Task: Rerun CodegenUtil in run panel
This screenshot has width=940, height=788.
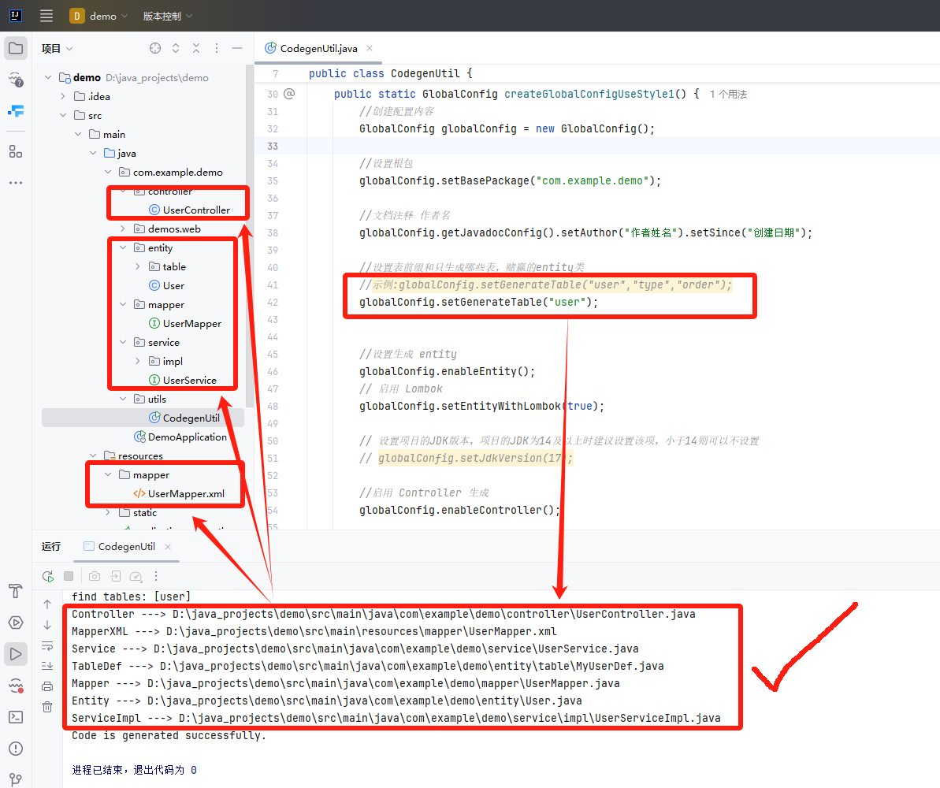Action: click(x=48, y=576)
